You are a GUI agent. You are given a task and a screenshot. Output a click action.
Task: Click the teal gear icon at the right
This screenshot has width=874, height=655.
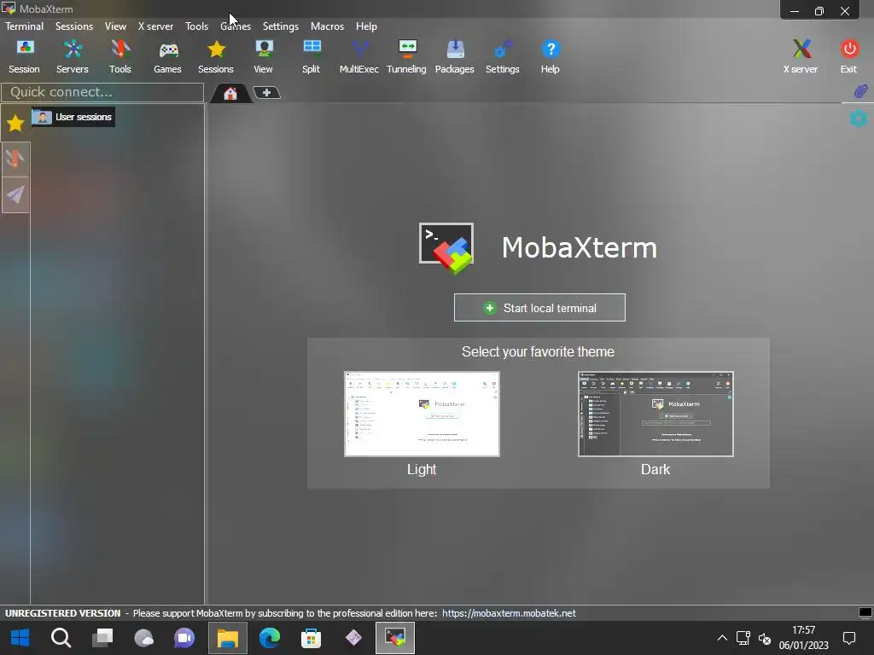(859, 118)
